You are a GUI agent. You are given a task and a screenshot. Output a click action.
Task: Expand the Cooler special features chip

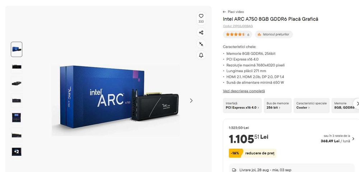click(311, 106)
